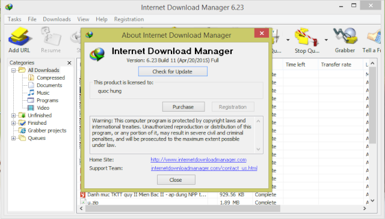Click the Time left column header
The image size is (385, 219).
click(x=301, y=65)
